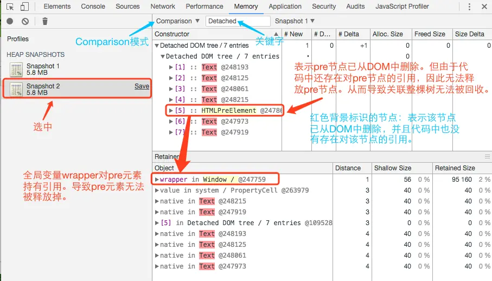Expand native in Text @248215 retainer
Viewport: 492px width, 281px height.
click(x=157, y=201)
